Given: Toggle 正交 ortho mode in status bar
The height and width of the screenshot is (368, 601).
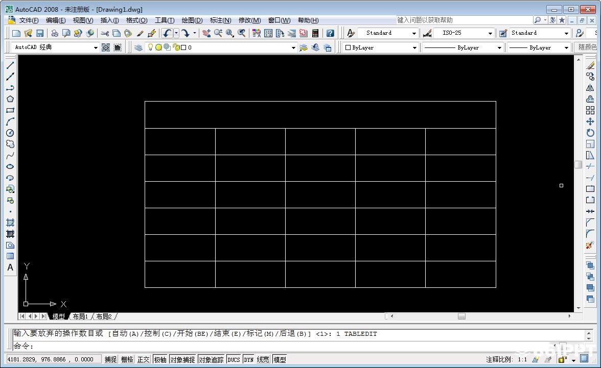Looking at the screenshot, I should click(x=144, y=360).
